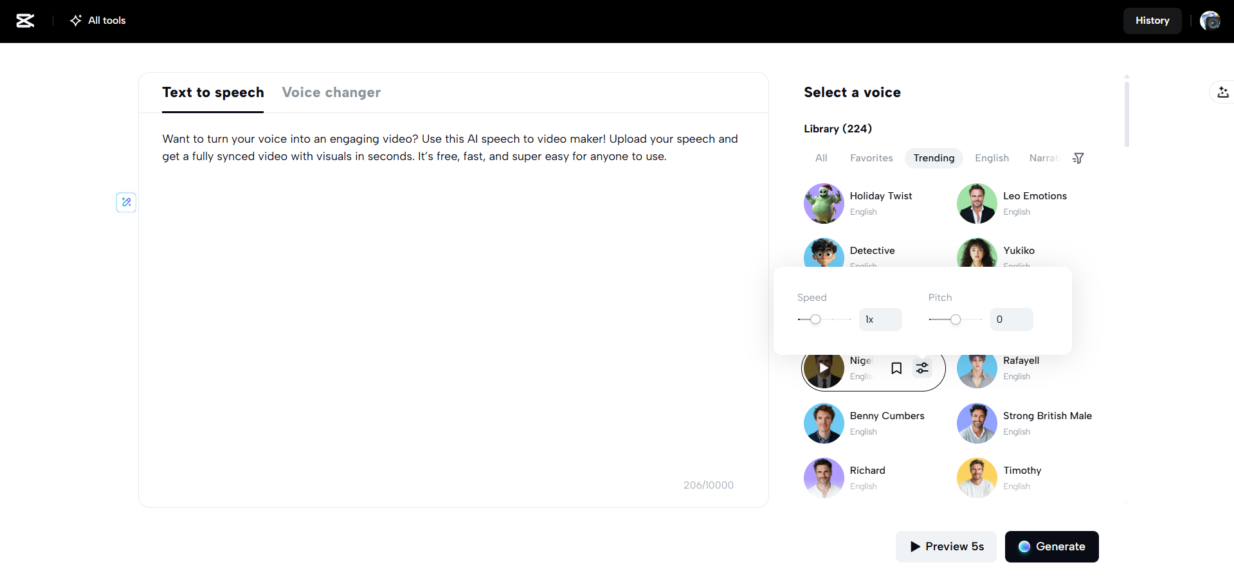Click the Pitch slider handle
Screen dimensions: 1234x585
point(956,319)
